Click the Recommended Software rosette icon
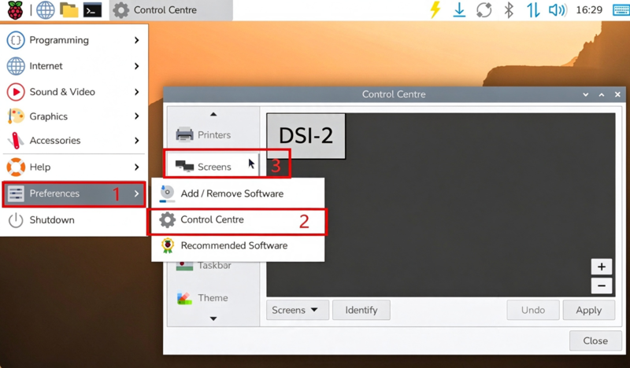The height and width of the screenshot is (368, 630). [x=168, y=245]
